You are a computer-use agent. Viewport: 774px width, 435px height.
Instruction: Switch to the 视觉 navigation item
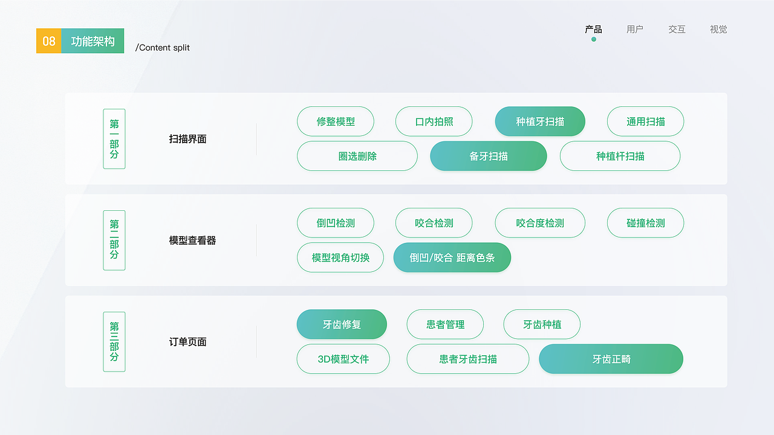(718, 29)
